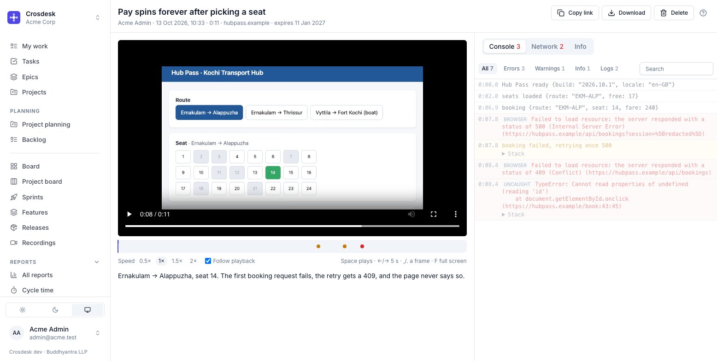Image resolution: width=717 pixels, height=361 pixels.
Task: Switch to dark theme moon icon
Action: click(55, 310)
